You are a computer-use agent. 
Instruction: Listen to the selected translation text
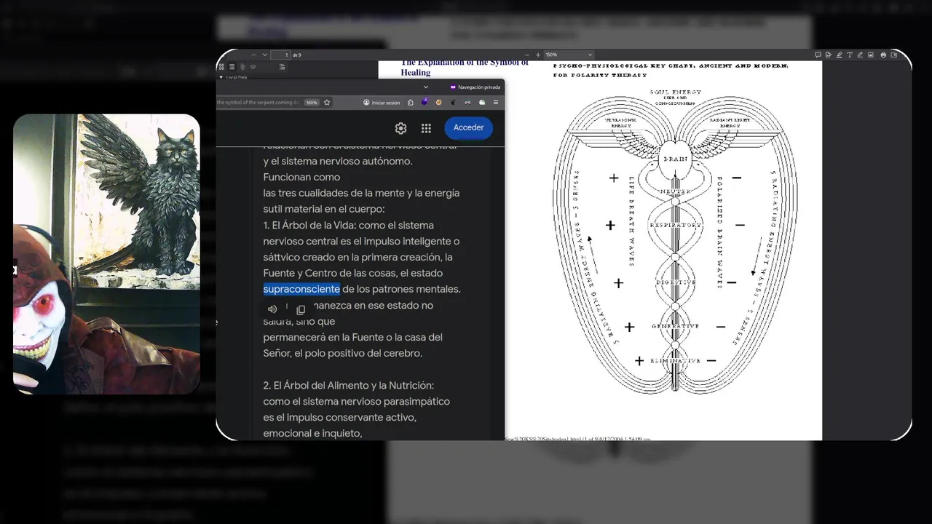tap(272, 309)
